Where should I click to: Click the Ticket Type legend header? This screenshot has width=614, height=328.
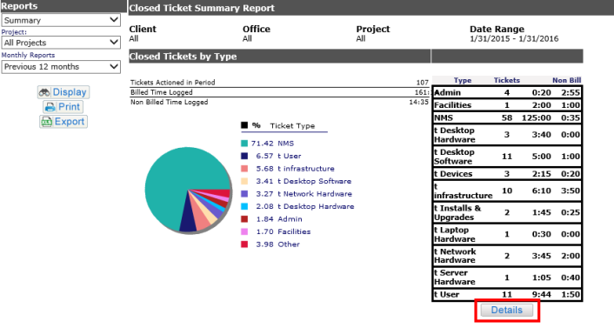[x=292, y=126]
